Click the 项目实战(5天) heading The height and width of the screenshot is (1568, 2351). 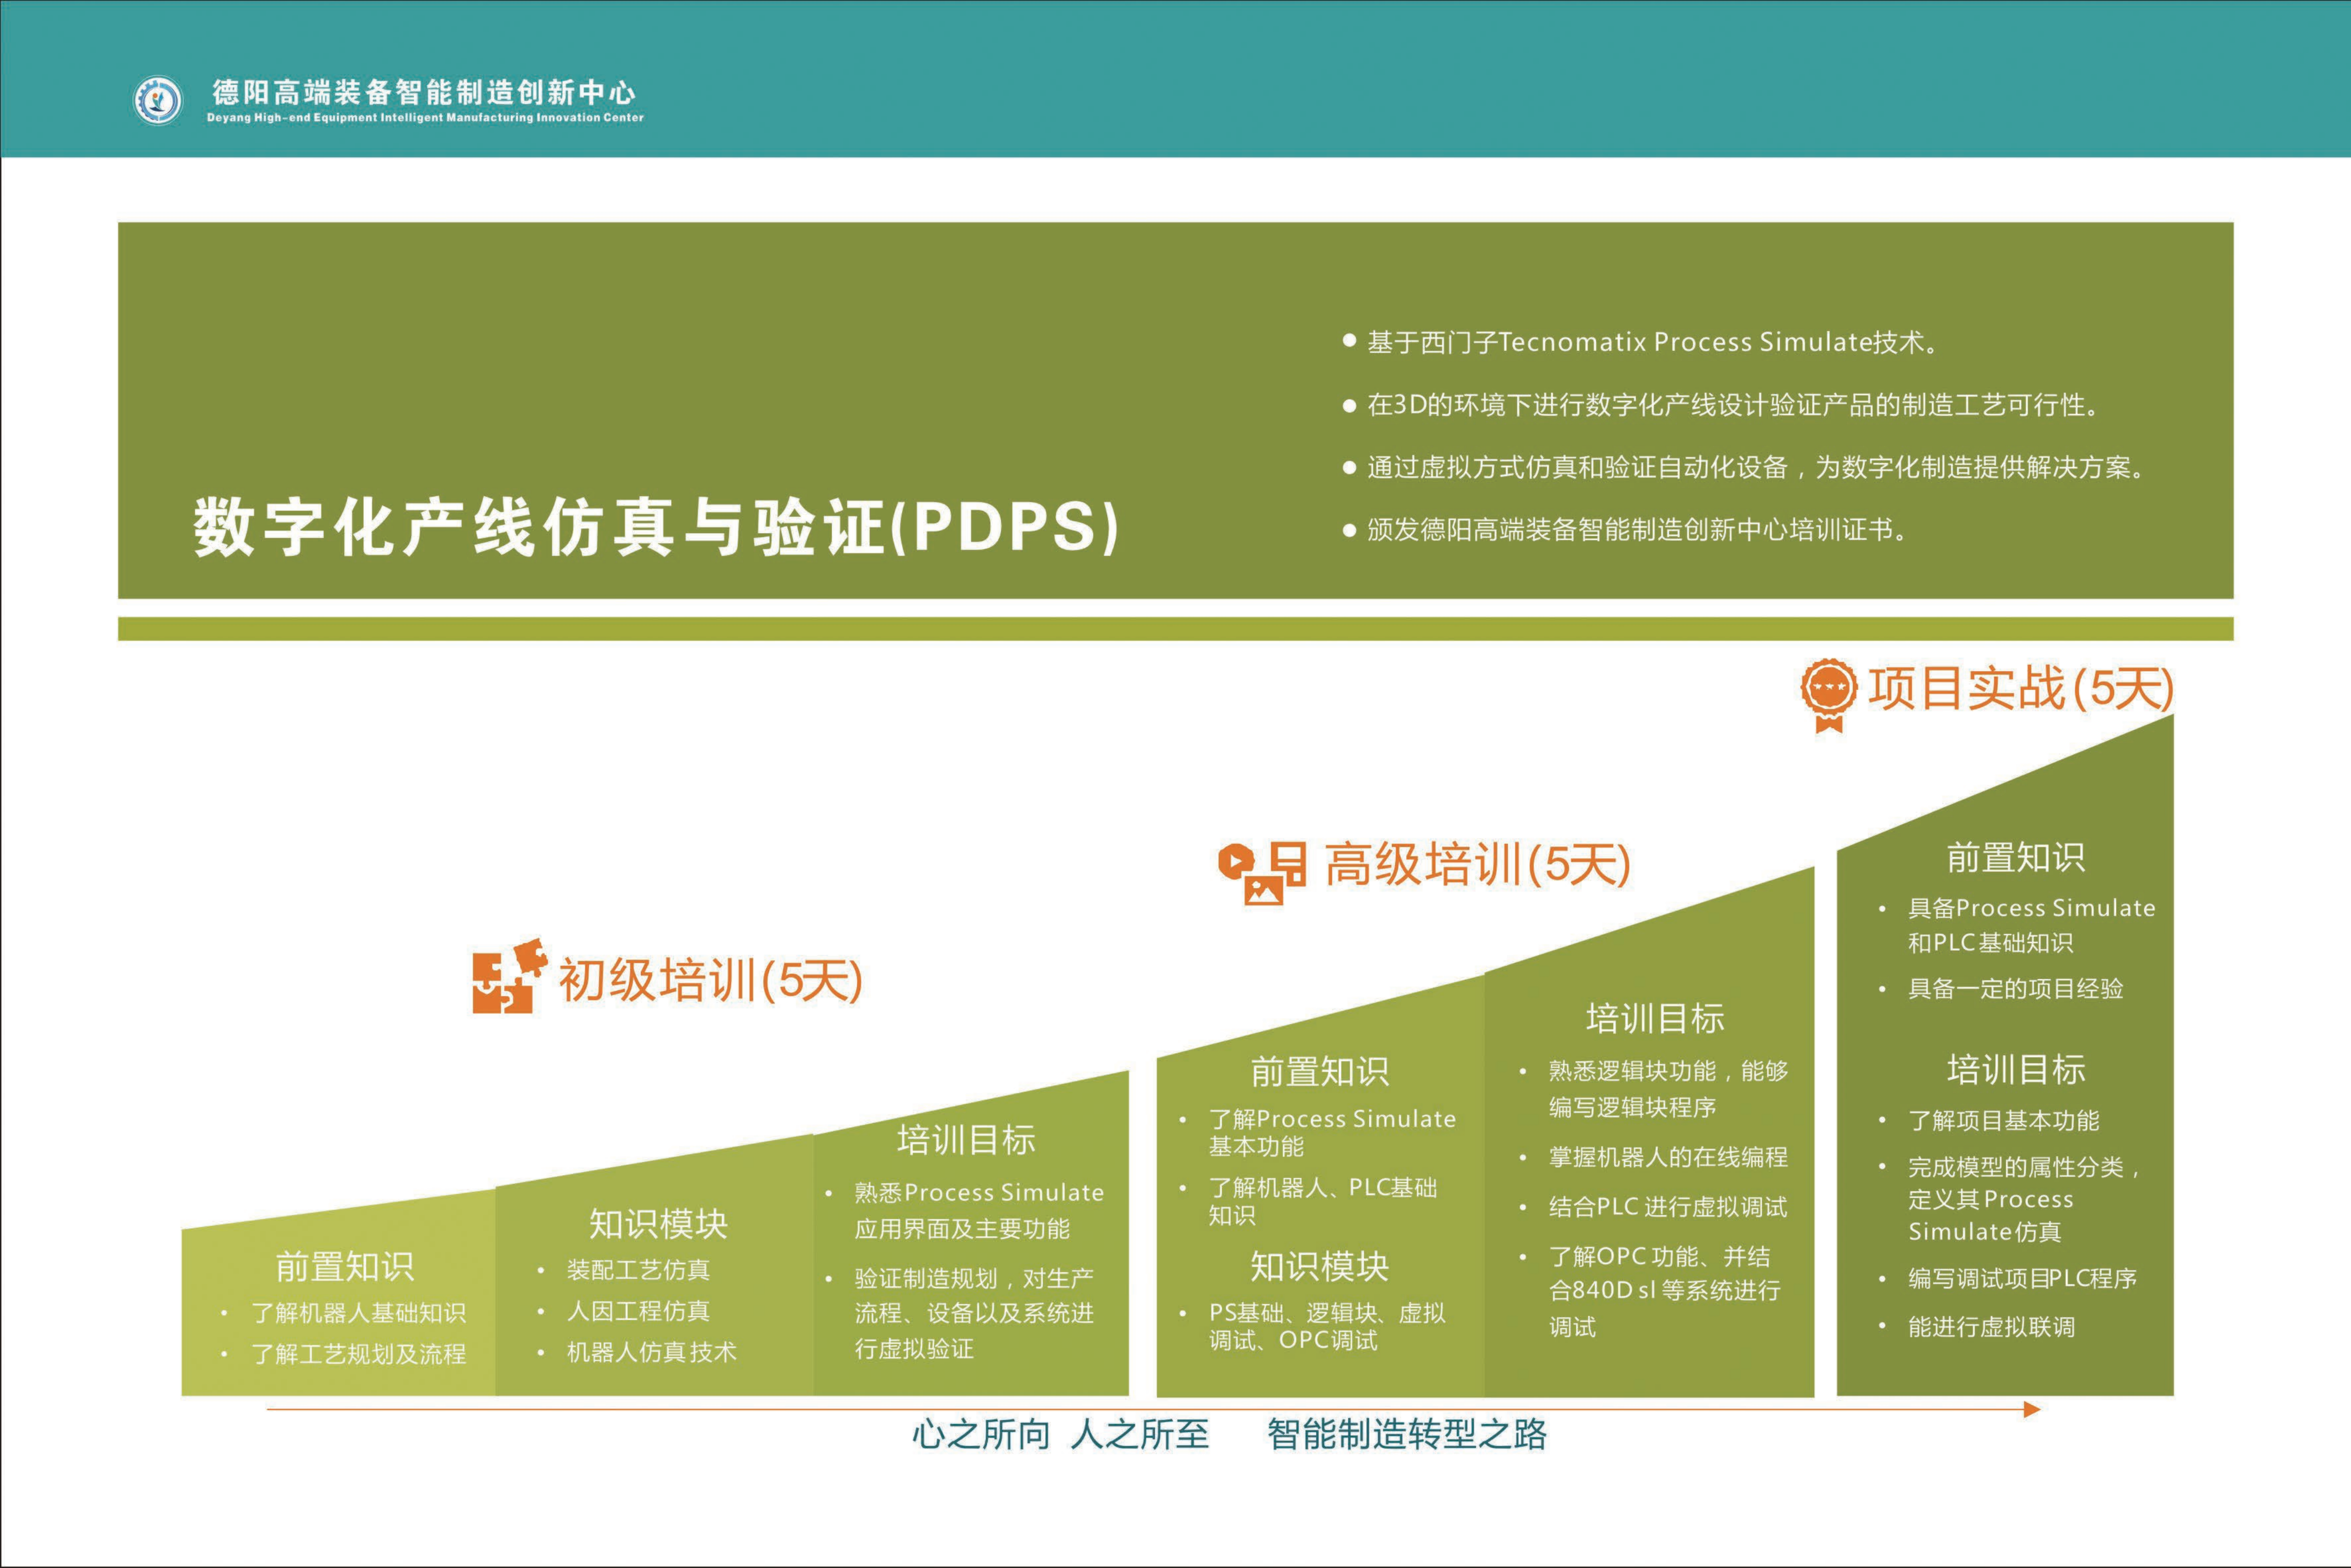pyautogui.click(x=2021, y=689)
